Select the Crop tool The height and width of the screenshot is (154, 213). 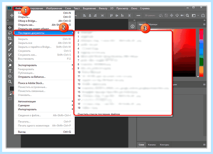point(10,38)
